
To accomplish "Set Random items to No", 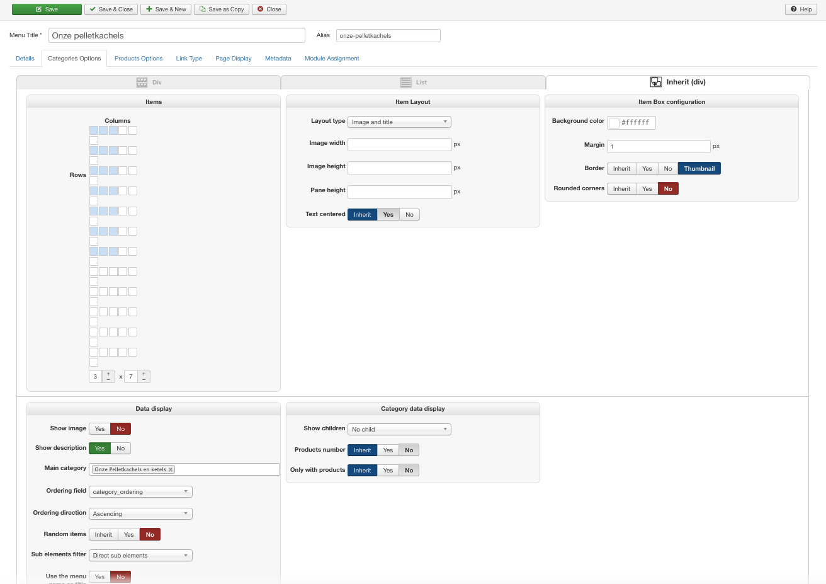I will (x=150, y=535).
